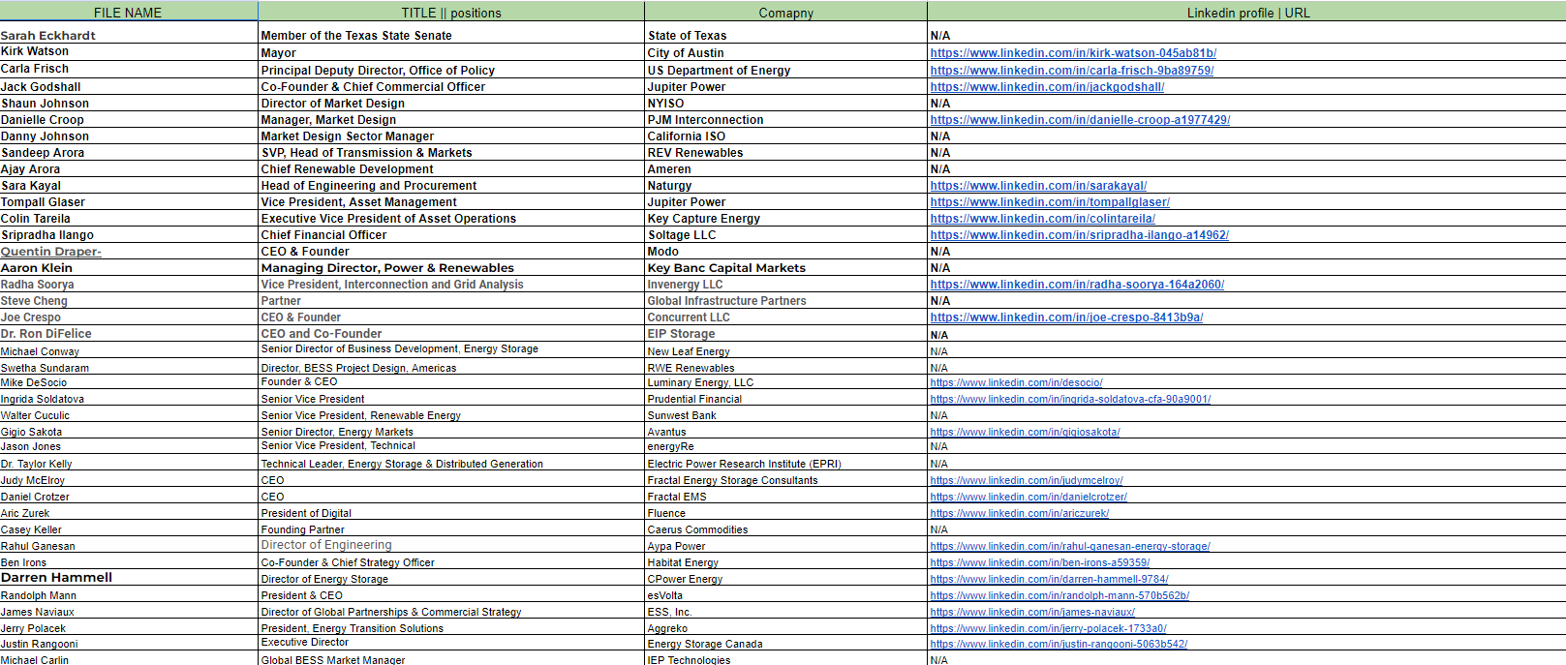Select the Quentin Draper name cell
Screen dimensions: 1566x665
click(129, 252)
